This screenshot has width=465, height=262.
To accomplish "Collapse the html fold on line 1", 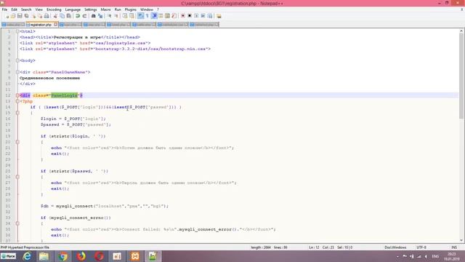I will pos(17,31).
